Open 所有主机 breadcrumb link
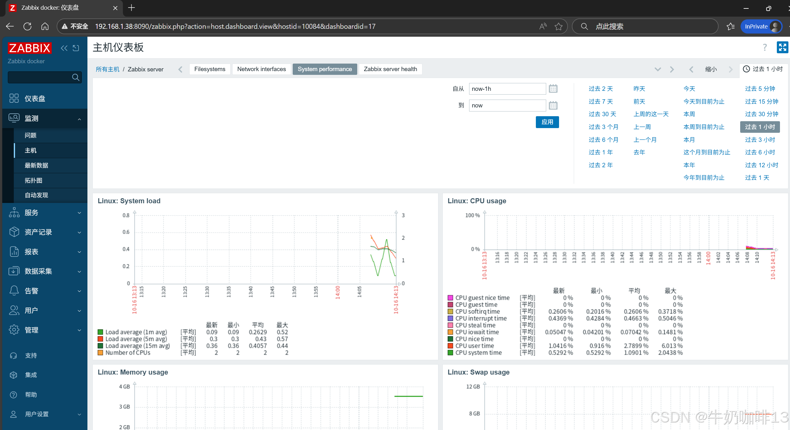This screenshot has height=430, width=790. point(107,69)
